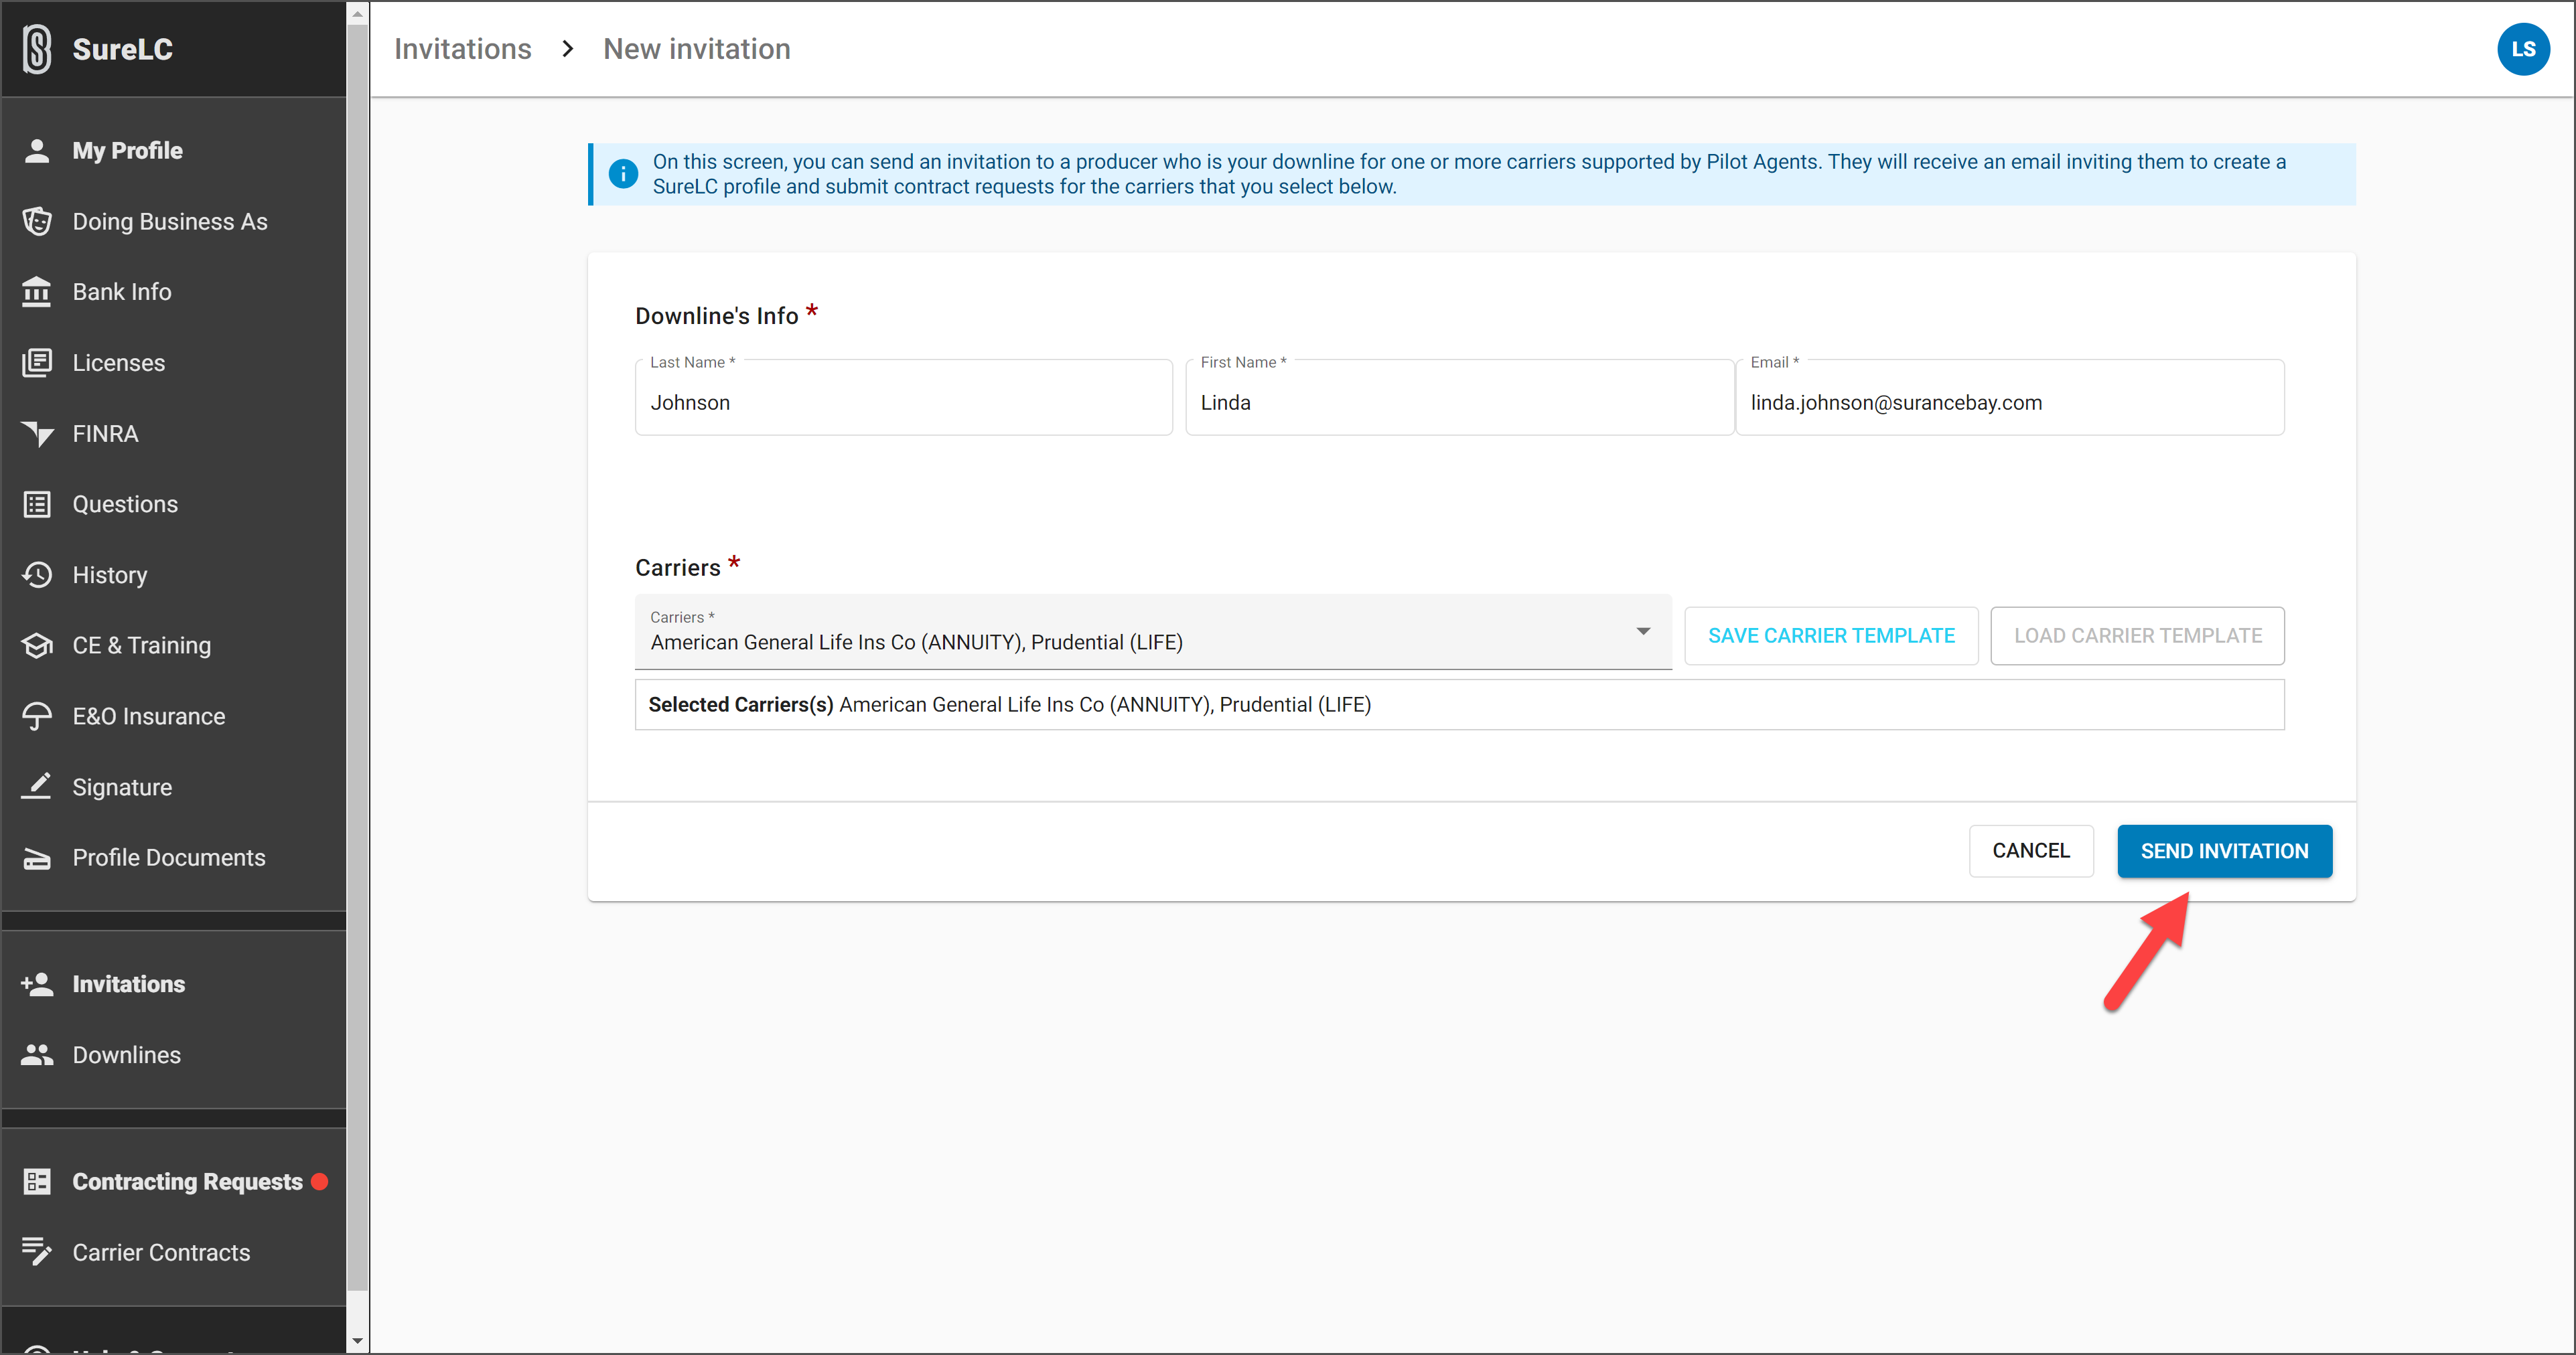Screen dimensions: 2576x1355
Task: Click the FINRA funnel icon
Action: (x=37, y=434)
